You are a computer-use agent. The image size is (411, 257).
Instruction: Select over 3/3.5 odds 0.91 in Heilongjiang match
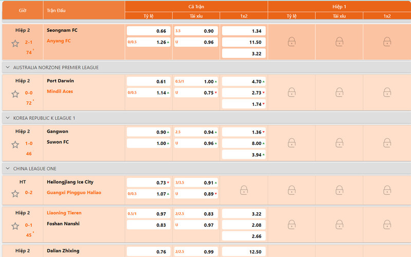click(196, 183)
